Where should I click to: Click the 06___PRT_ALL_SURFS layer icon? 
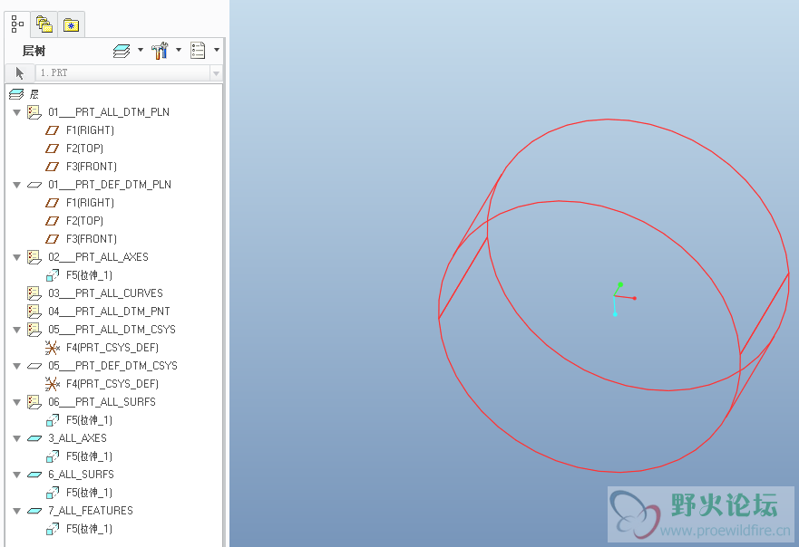pyautogui.click(x=34, y=402)
